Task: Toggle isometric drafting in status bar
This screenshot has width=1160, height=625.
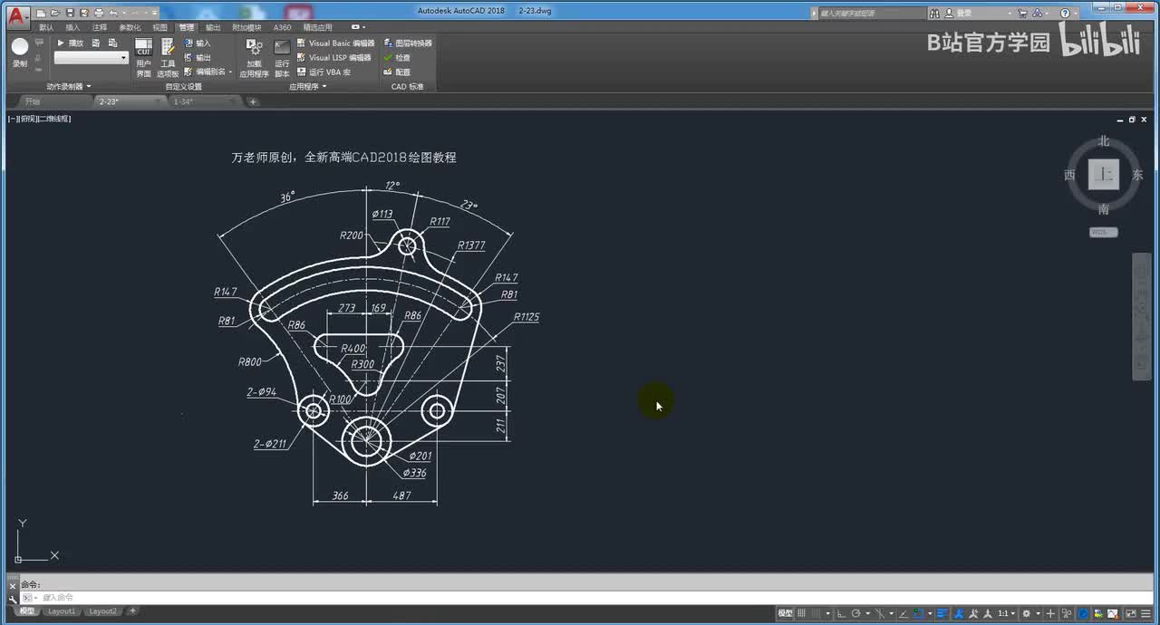Action: (880, 613)
